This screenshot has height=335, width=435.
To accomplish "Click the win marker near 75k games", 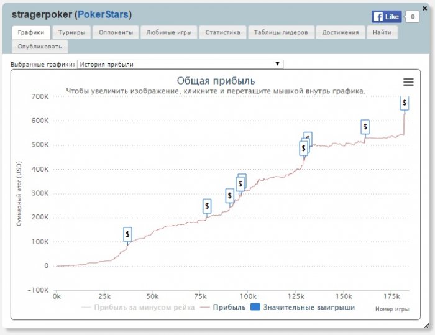I will click(x=207, y=206).
